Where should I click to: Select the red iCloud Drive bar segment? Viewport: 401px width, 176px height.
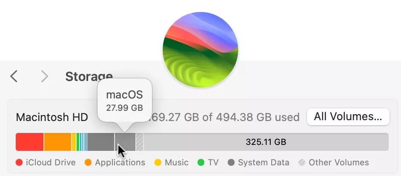click(x=29, y=142)
